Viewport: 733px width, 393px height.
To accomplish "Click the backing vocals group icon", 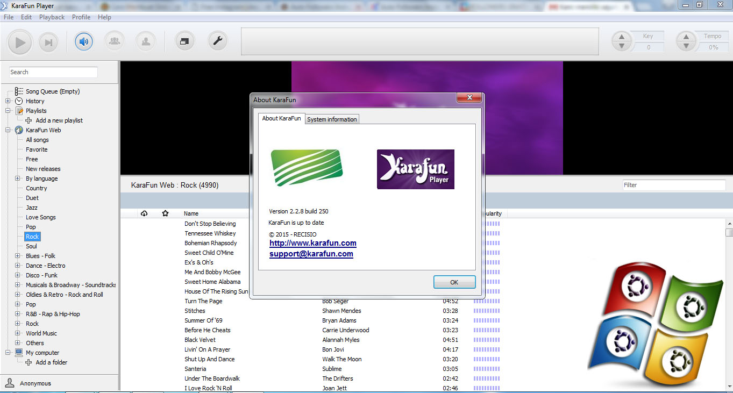I will point(114,41).
